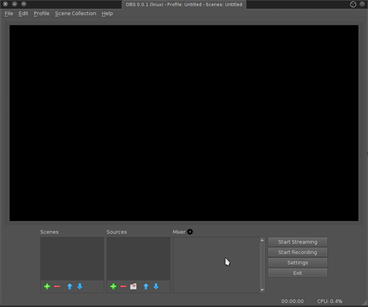368x307 pixels.
Task: Remove the source with the red minus
Action: (x=123, y=287)
